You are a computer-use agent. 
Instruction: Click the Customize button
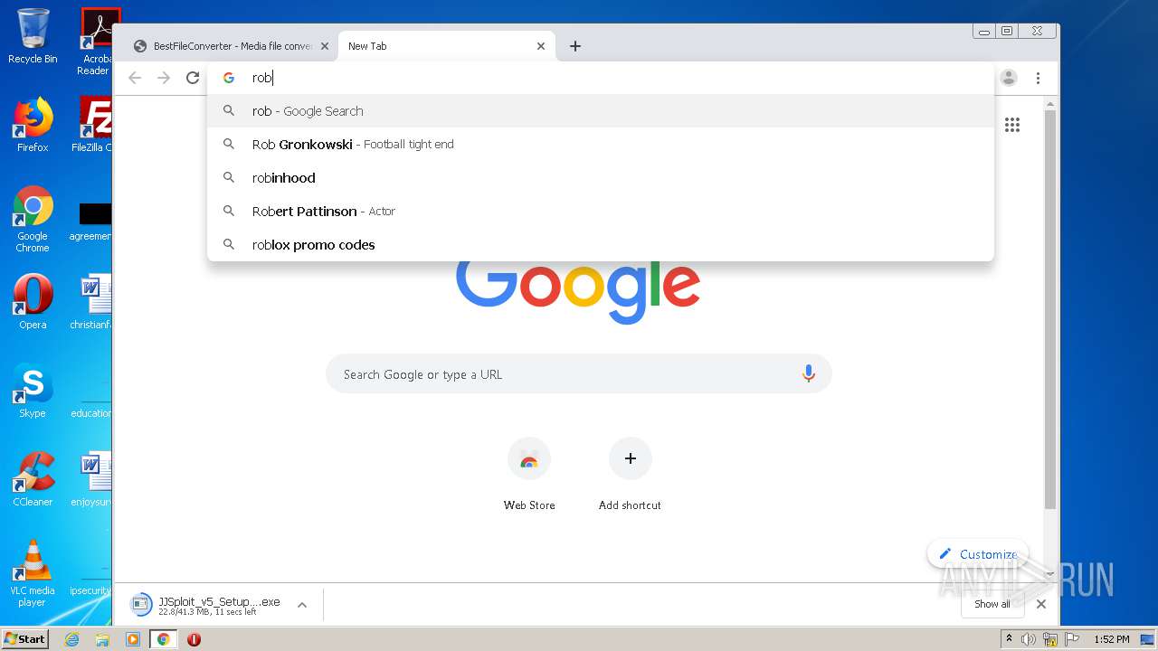(977, 554)
